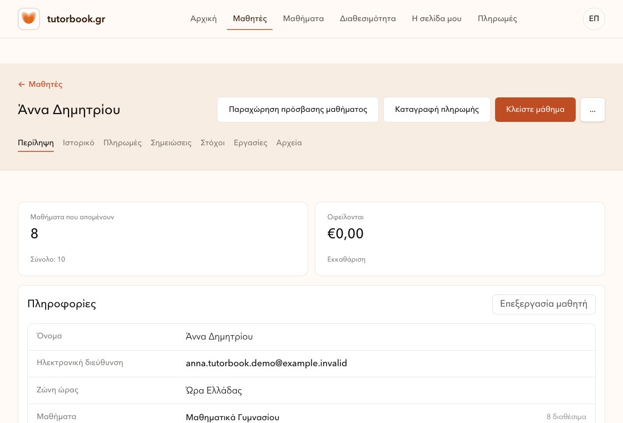Image resolution: width=623 pixels, height=423 pixels.
Task: Switch to the Αρχεία tab
Action: coord(289,142)
